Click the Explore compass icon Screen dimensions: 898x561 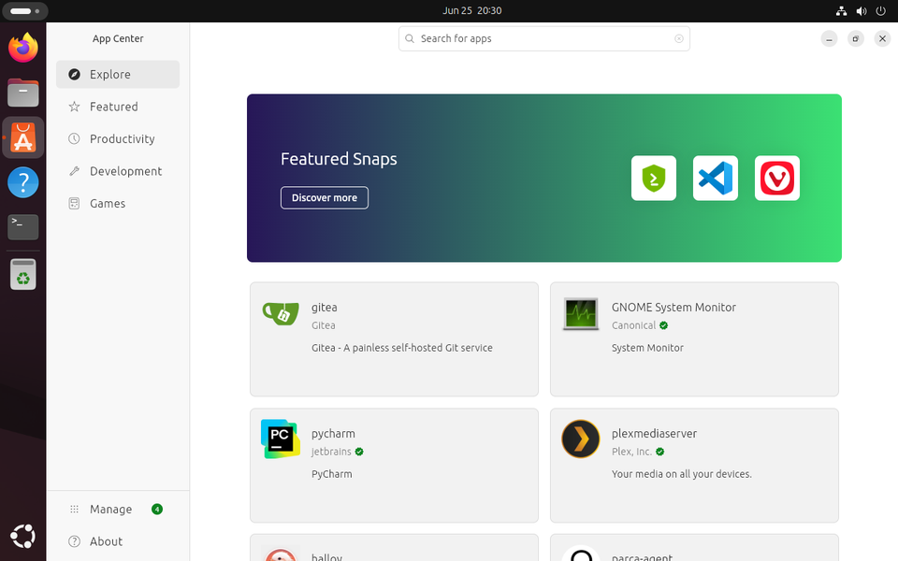coord(75,75)
